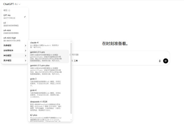Image resolution: width=184 pixels, height=124 pixels.
Task: Select claude-4 in the submenu
Action: (49, 45)
